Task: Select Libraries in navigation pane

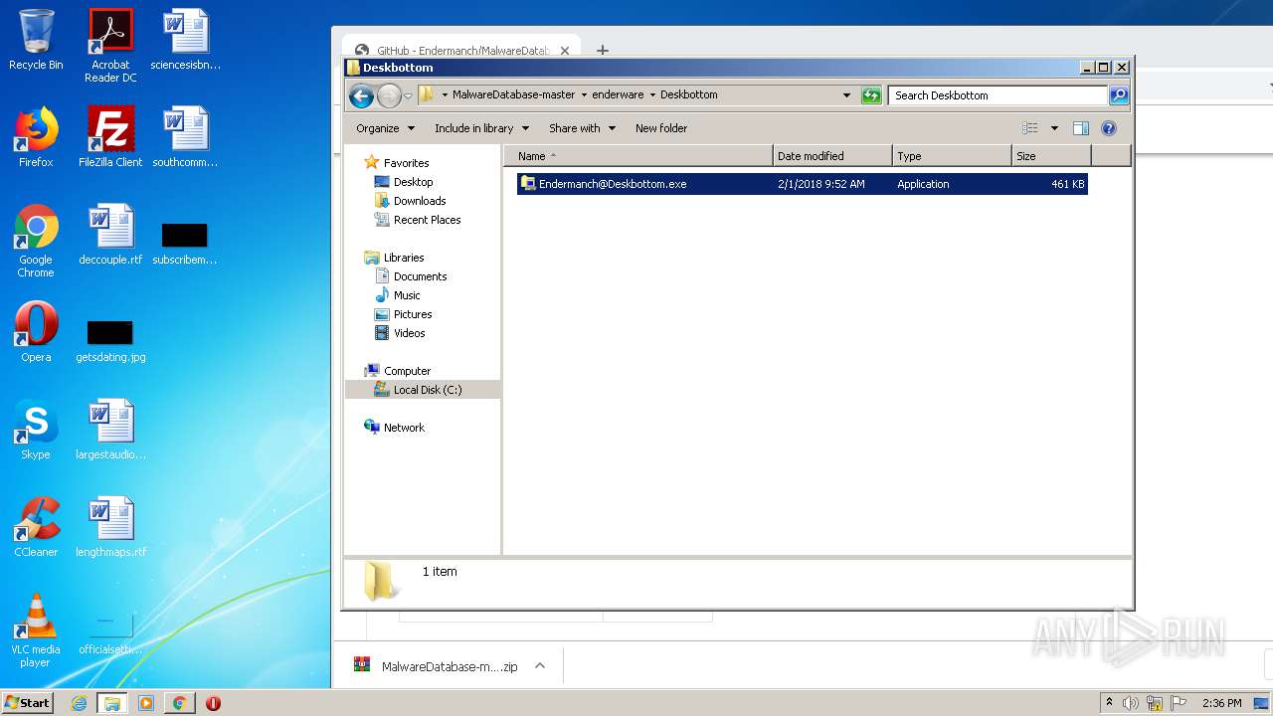Action: (x=404, y=258)
